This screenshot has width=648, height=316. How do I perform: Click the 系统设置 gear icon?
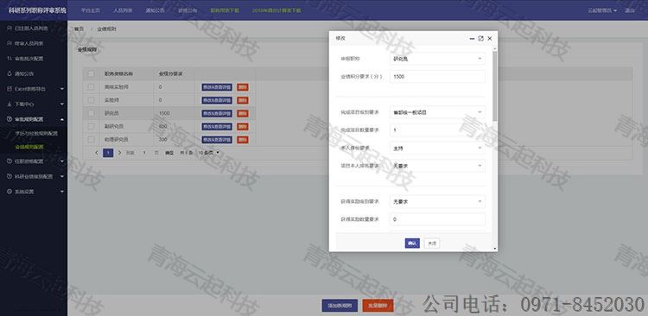point(10,192)
